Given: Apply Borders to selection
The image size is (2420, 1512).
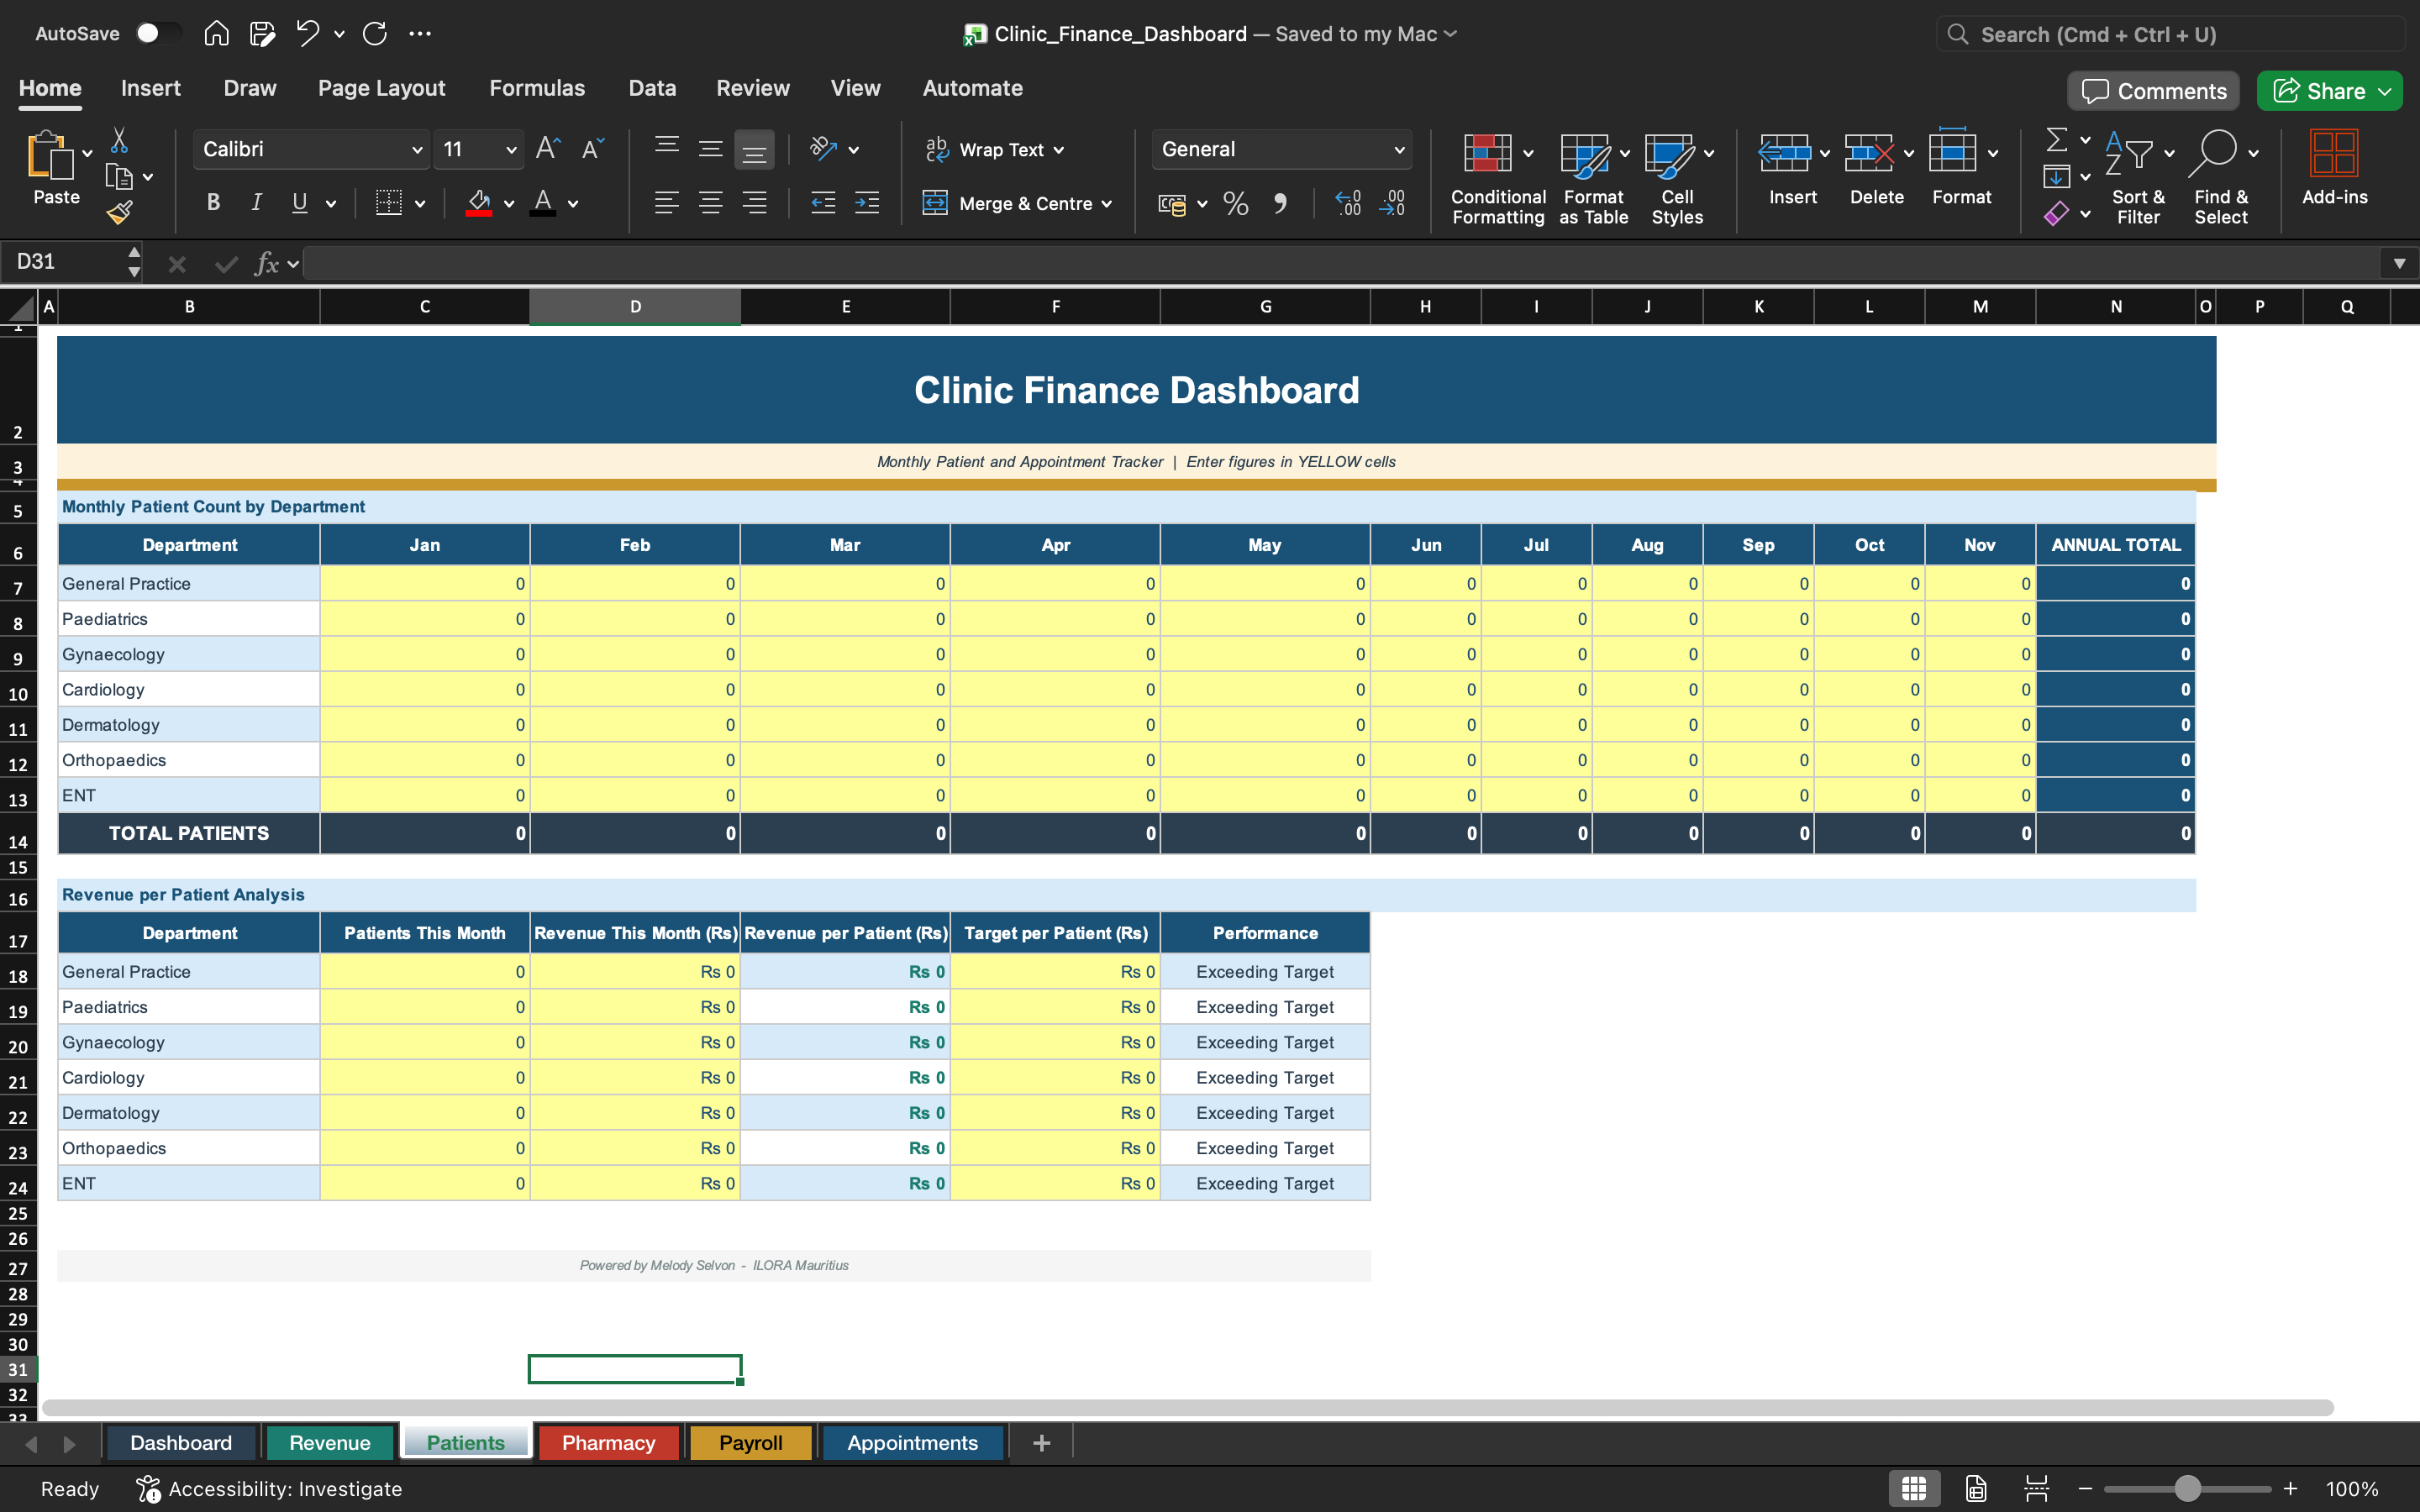Looking at the screenshot, I should 389,203.
